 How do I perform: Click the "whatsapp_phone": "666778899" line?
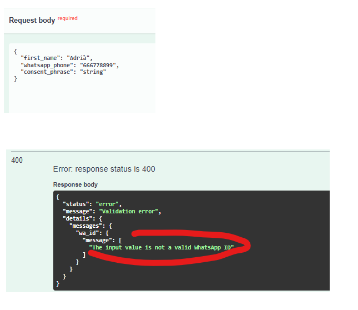point(70,65)
